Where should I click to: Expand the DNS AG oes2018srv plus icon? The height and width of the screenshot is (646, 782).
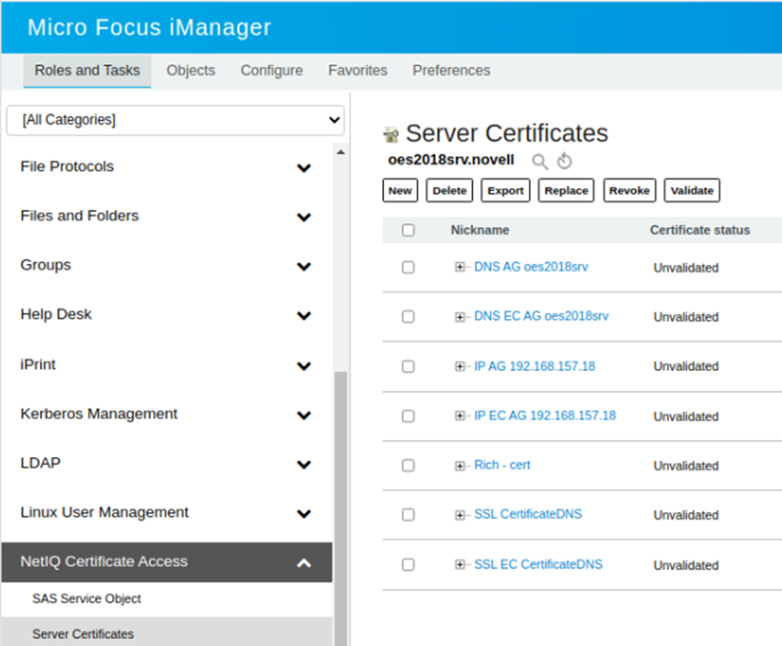click(460, 266)
